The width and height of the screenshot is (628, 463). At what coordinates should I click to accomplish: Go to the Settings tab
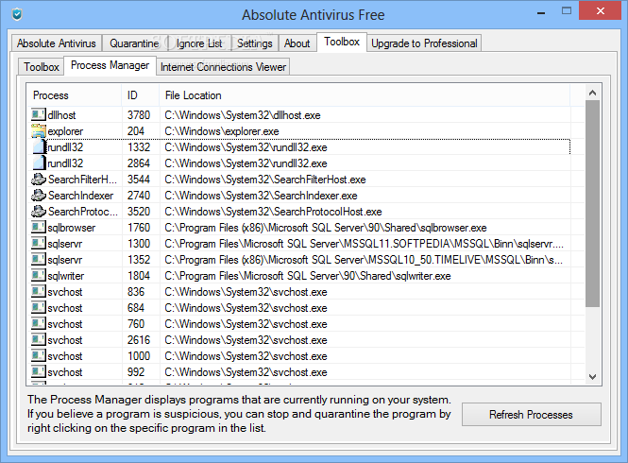pyautogui.click(x=255, y=43)
